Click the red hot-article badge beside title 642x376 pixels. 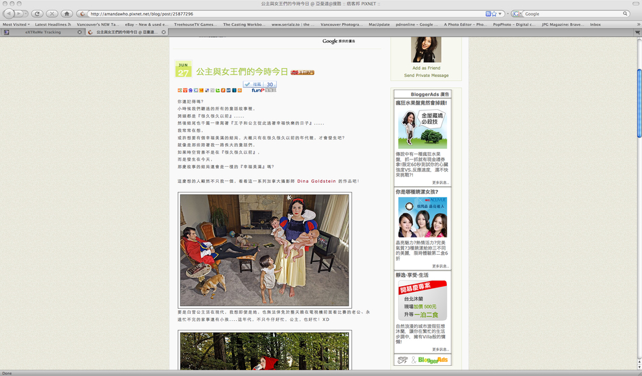pyautogui.click(x=302, y=73)
